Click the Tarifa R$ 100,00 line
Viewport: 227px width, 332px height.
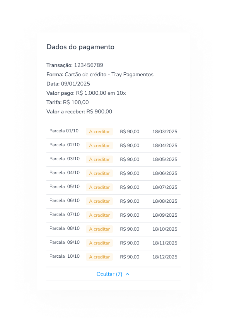tap(68, 102)
